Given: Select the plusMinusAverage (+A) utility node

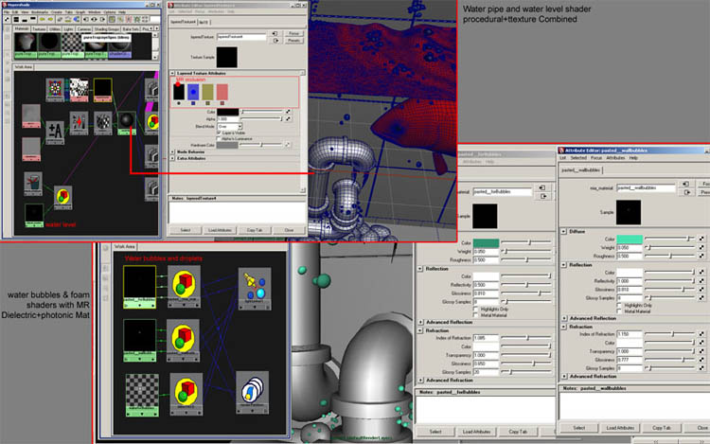Looking at the screenshot, I should coord(55,133).
